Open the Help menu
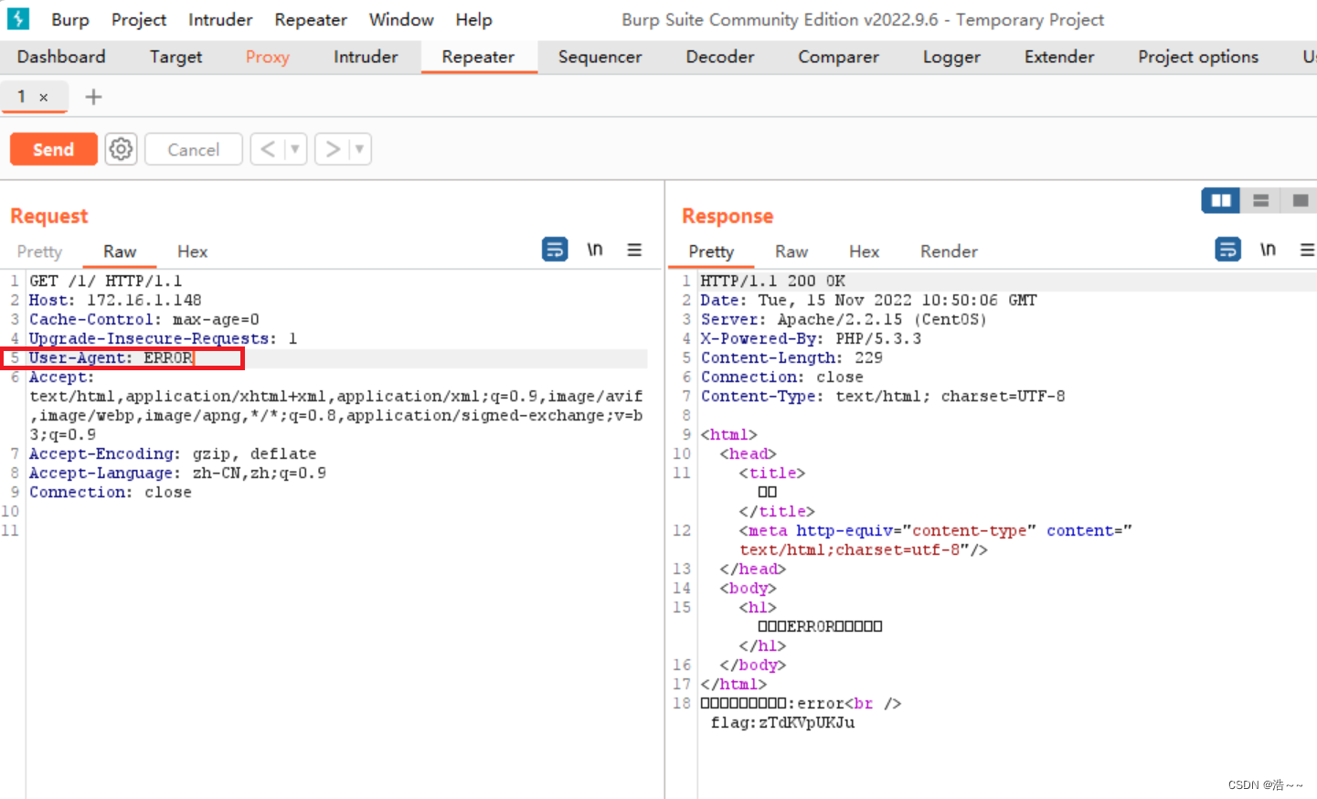The width and height of the screenshot is (1317, 799). [x=473, y=19]
